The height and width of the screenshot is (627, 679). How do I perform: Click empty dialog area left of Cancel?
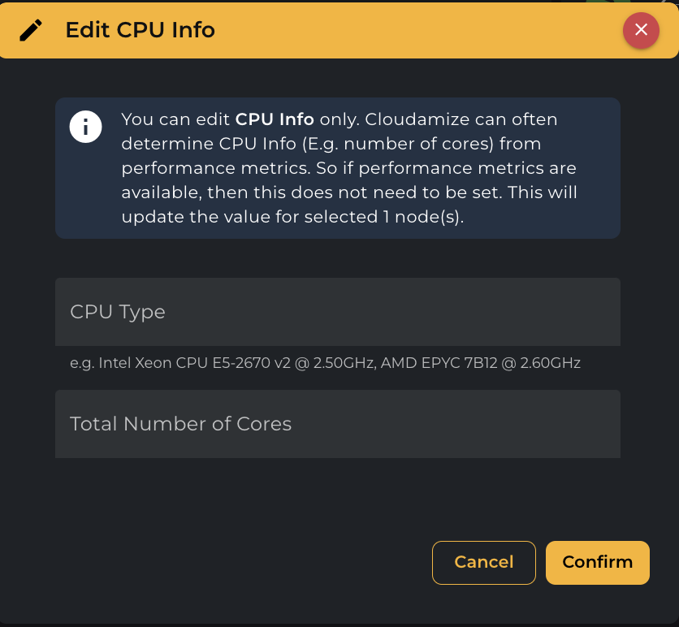pos(244,562)
